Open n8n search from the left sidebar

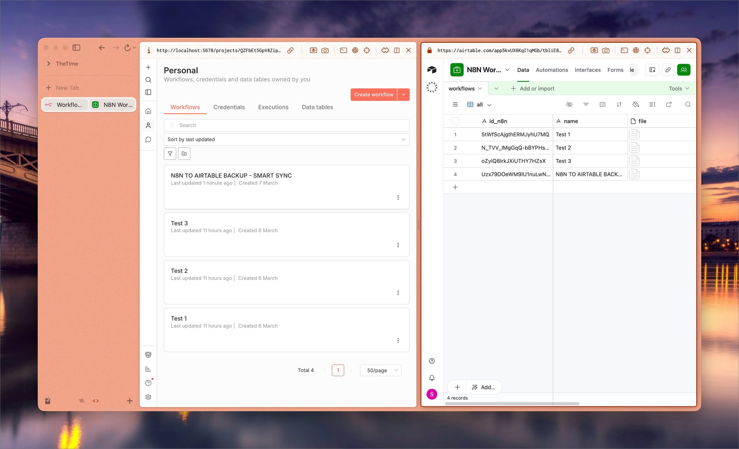pos(148,80)
